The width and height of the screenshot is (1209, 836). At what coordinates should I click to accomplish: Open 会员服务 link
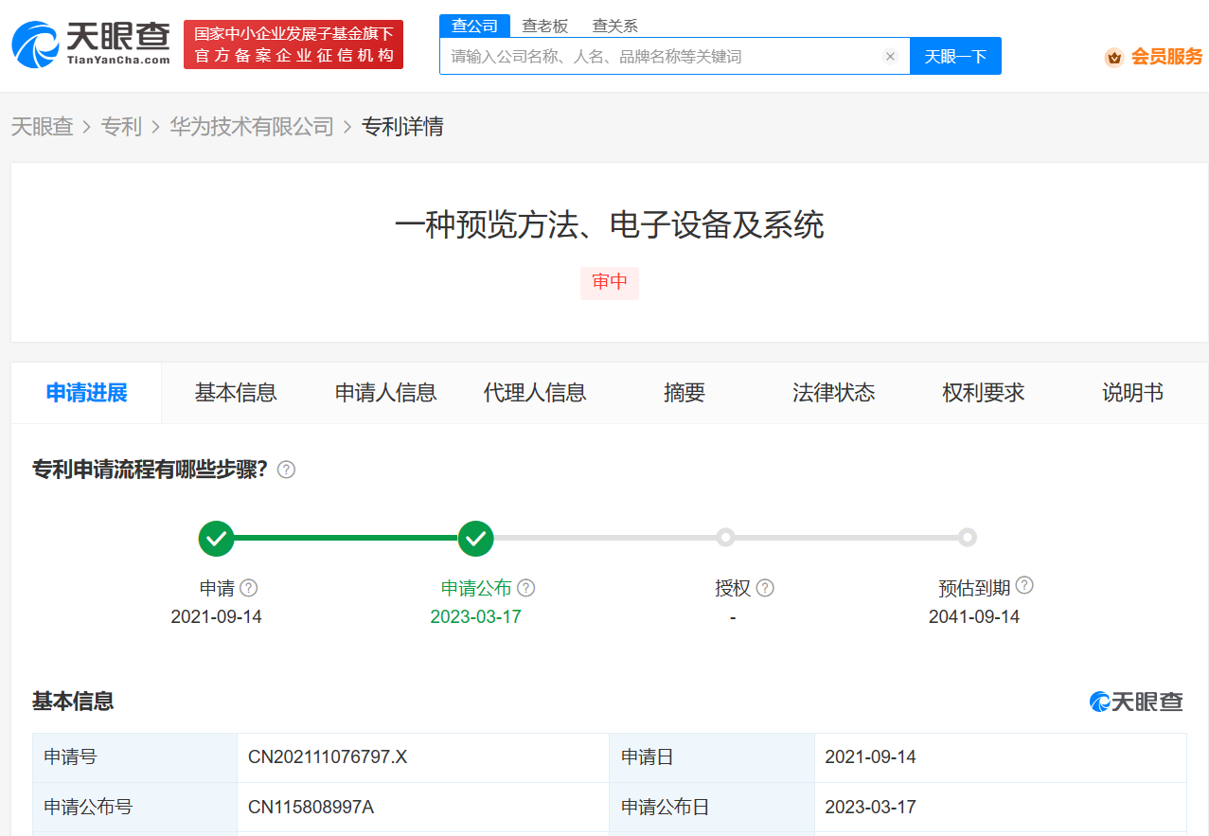coord(1166,57)
